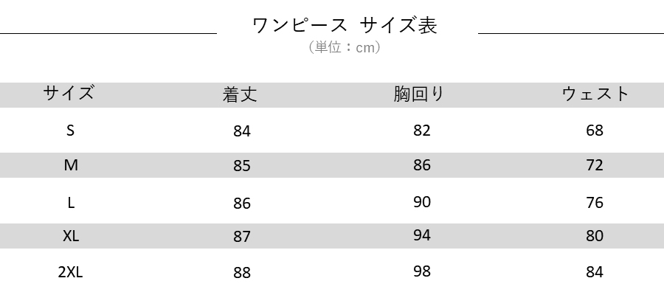Select the S size row label

pyautogui.click(x=70, y=131)
